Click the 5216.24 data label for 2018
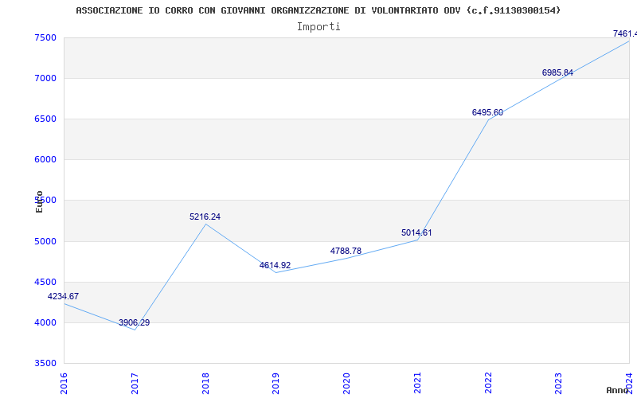 [205, 217]
